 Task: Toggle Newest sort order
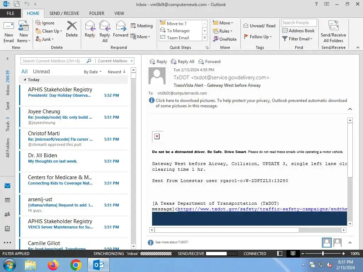116,72
